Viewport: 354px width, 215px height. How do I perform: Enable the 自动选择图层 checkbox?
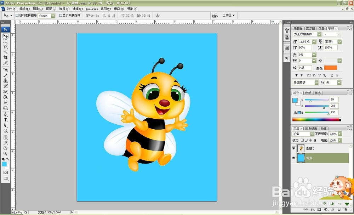coord(17,16)
